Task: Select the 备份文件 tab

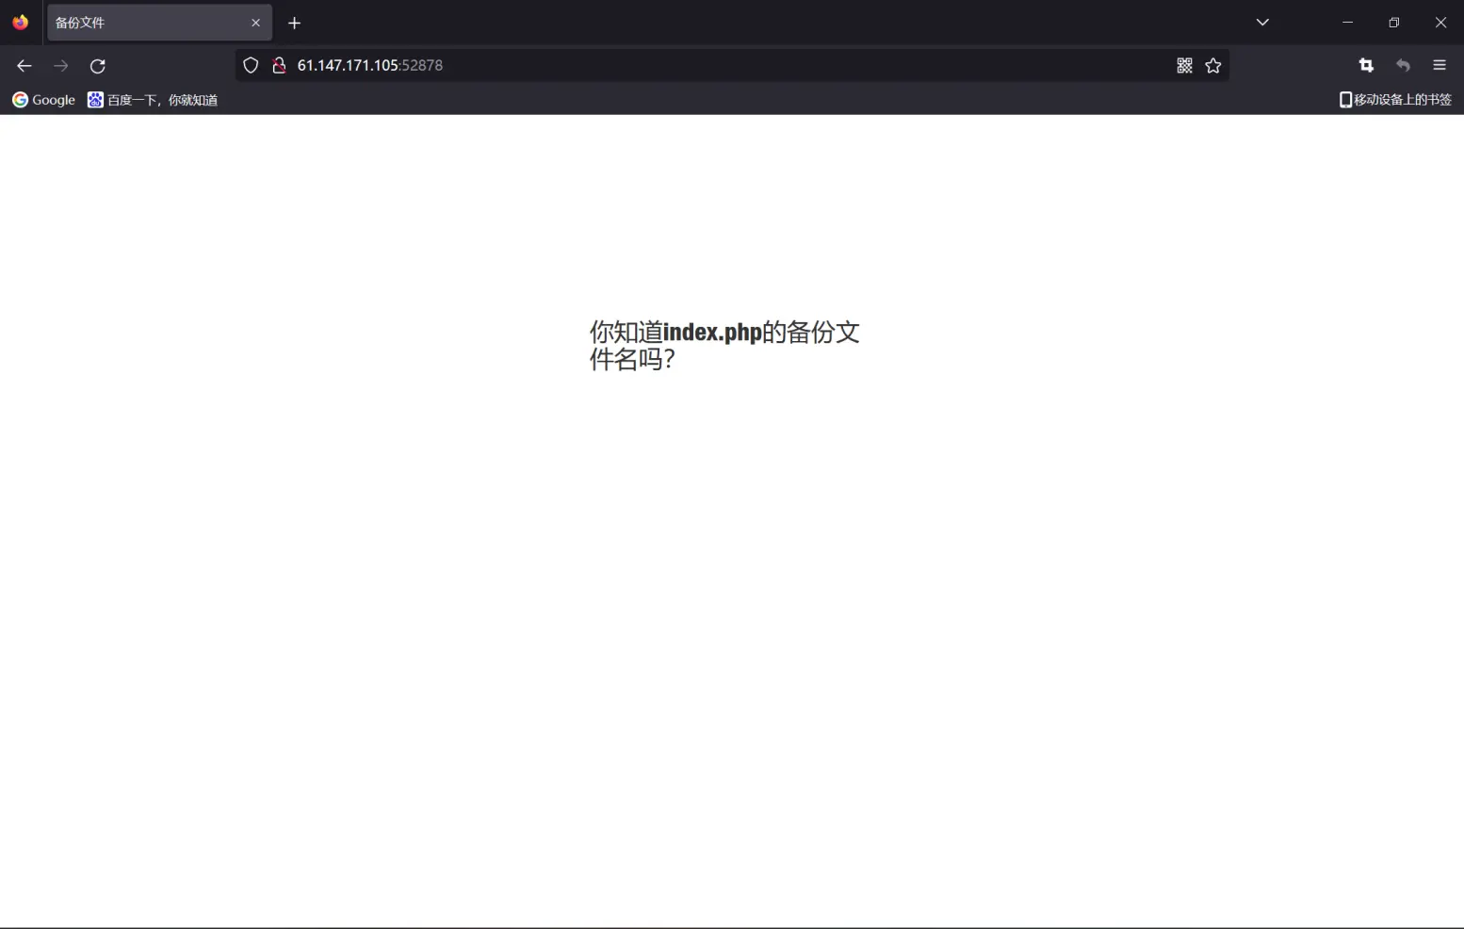Action: click(x=141, y=23)
